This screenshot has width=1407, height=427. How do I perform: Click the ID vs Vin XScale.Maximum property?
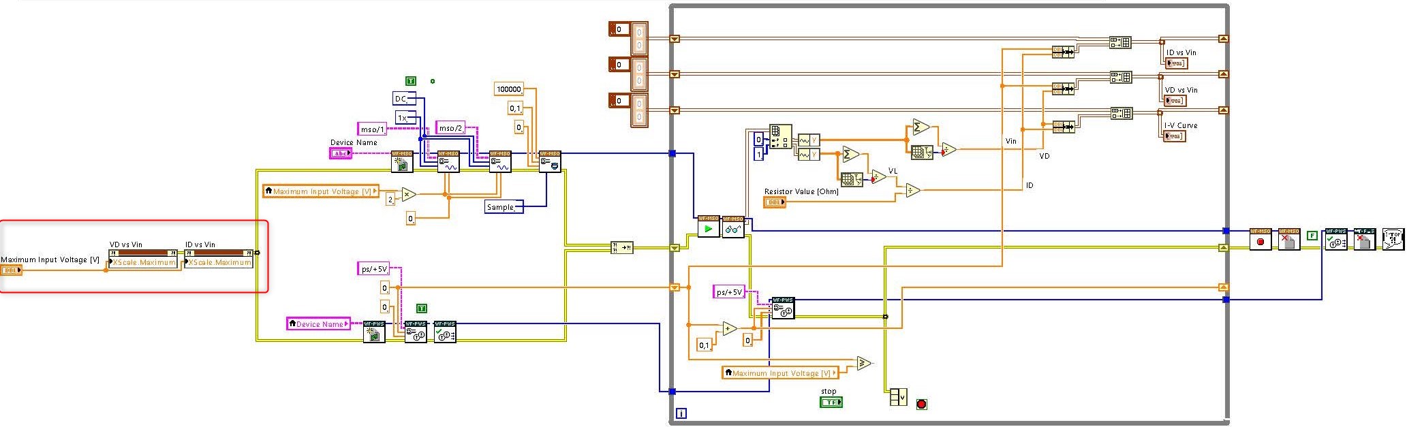(219, 262)
